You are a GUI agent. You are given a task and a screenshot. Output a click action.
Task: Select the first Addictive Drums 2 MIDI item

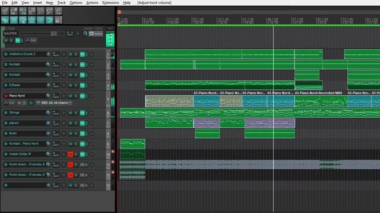[x=193, y=54]
